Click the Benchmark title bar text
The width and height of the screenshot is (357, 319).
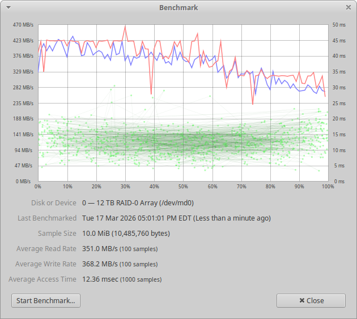tap(178, 7)
